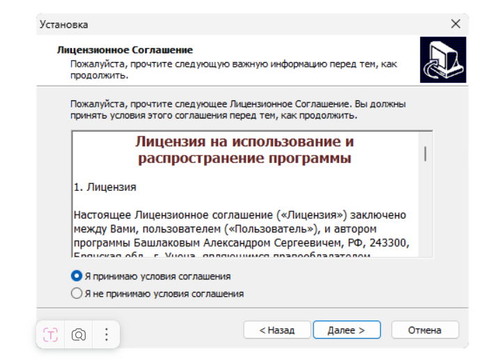Viewport: 500px width, 363px height.
Task: Click the camera screenshot icon
Action: [x=79, y=334]
